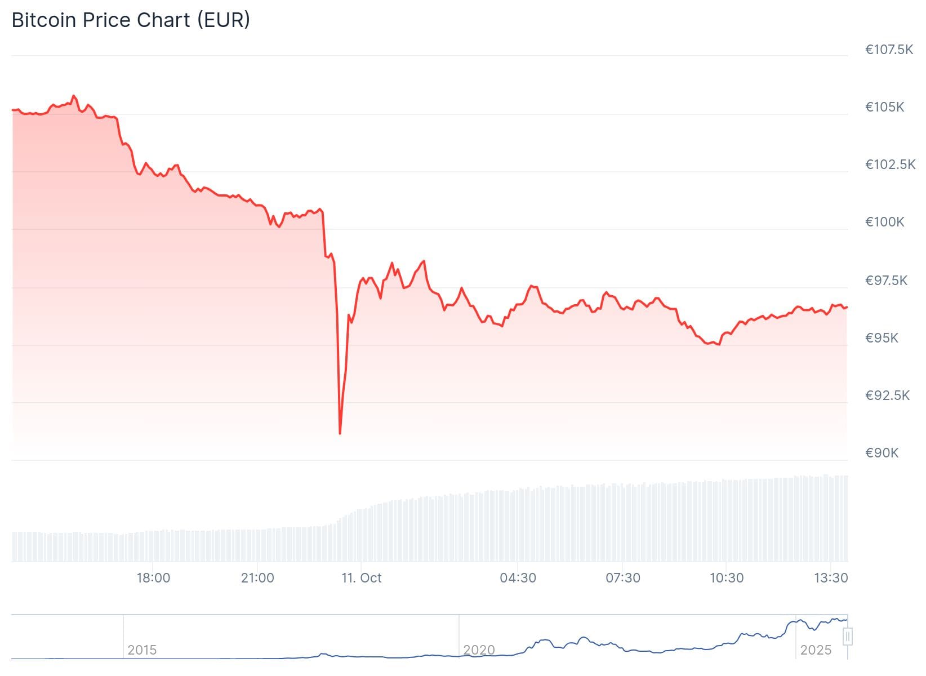Click the €97.5K price axis label

886,281
